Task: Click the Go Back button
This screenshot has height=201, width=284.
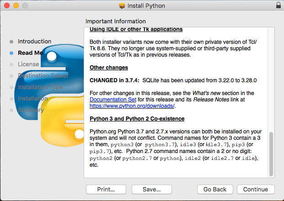Action: pos(215,189)
